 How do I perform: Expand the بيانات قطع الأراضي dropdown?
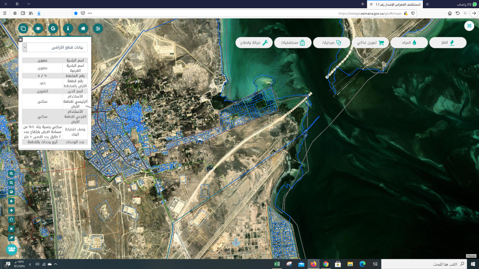25,47
